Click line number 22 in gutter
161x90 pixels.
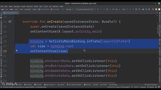click(x=5, y=61)
